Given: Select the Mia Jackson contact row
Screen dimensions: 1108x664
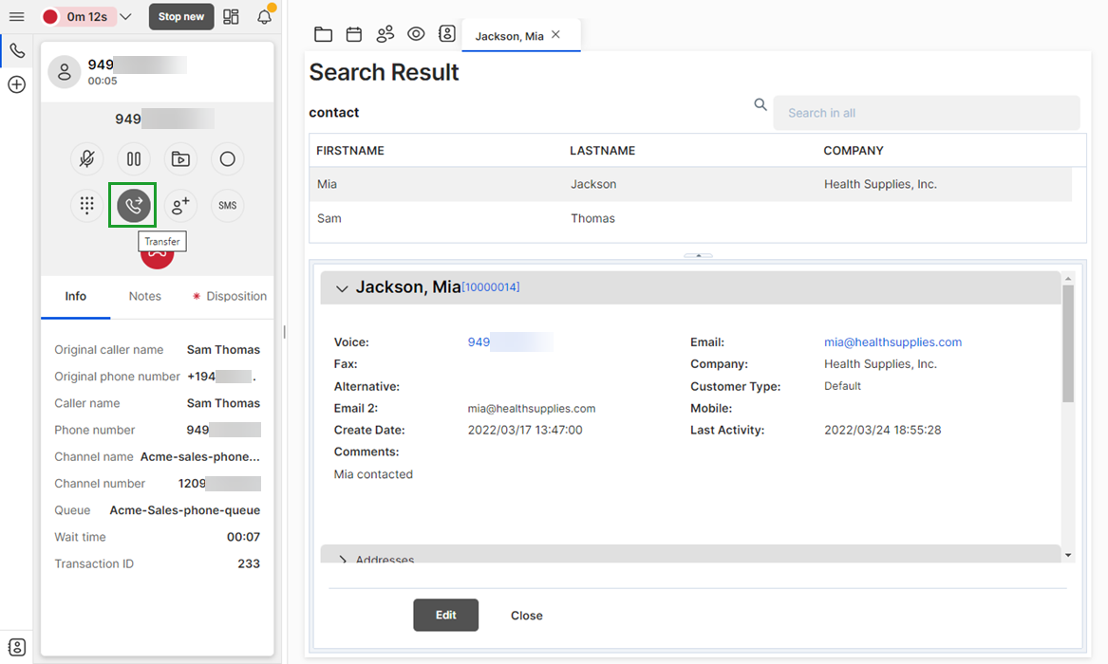Looking at the screenshot, I should click(x=690, y=184).
